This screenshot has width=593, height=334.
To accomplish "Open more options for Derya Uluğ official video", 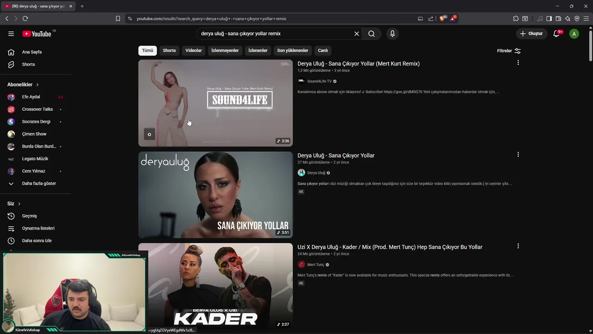I will click(518, 154).
